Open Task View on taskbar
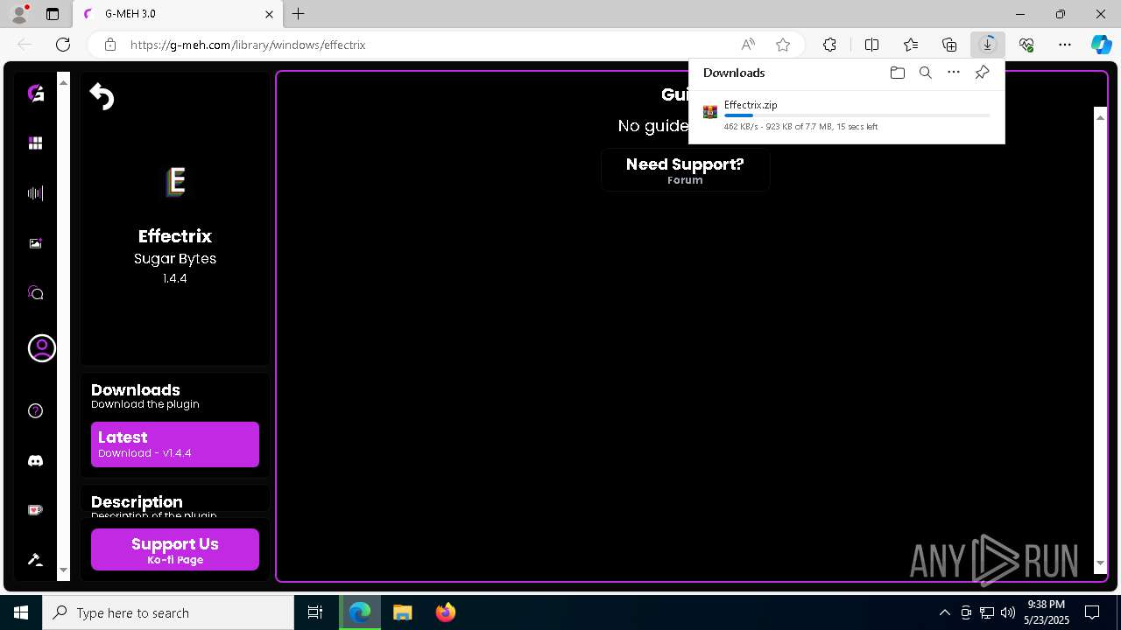The height and width of the screenshot is (630, 1121). pos(315,612)
